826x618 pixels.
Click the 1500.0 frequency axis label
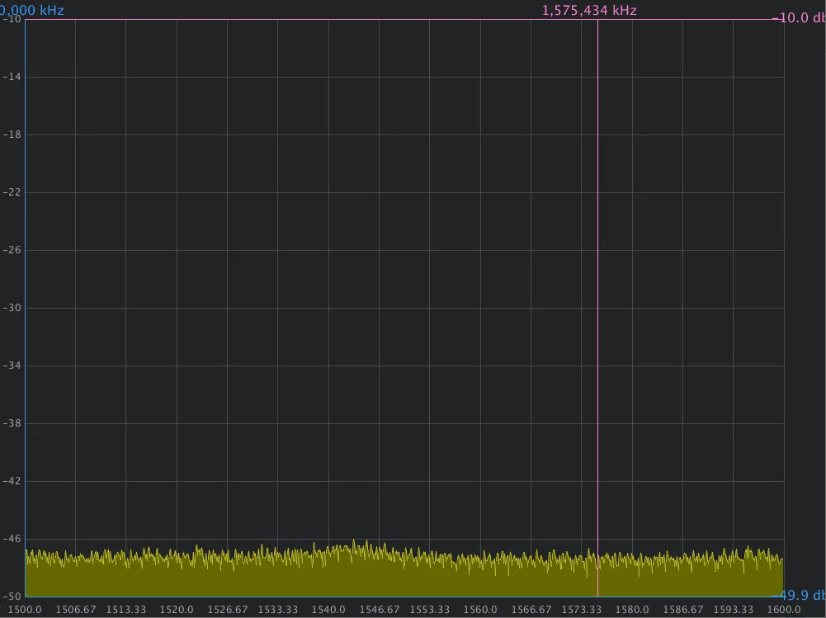pyautogui.click(x=24, y=610)
